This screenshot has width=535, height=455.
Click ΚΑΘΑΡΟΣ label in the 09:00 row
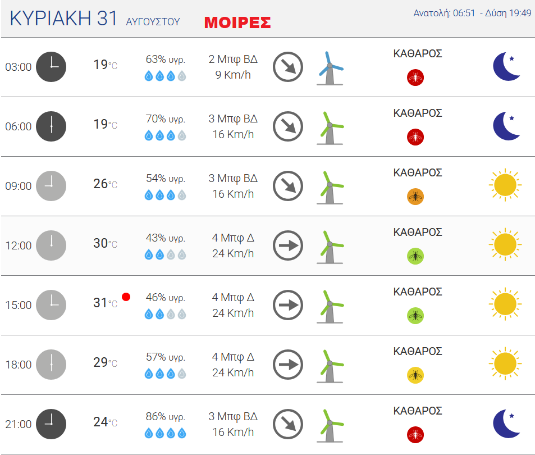point(418,172)
